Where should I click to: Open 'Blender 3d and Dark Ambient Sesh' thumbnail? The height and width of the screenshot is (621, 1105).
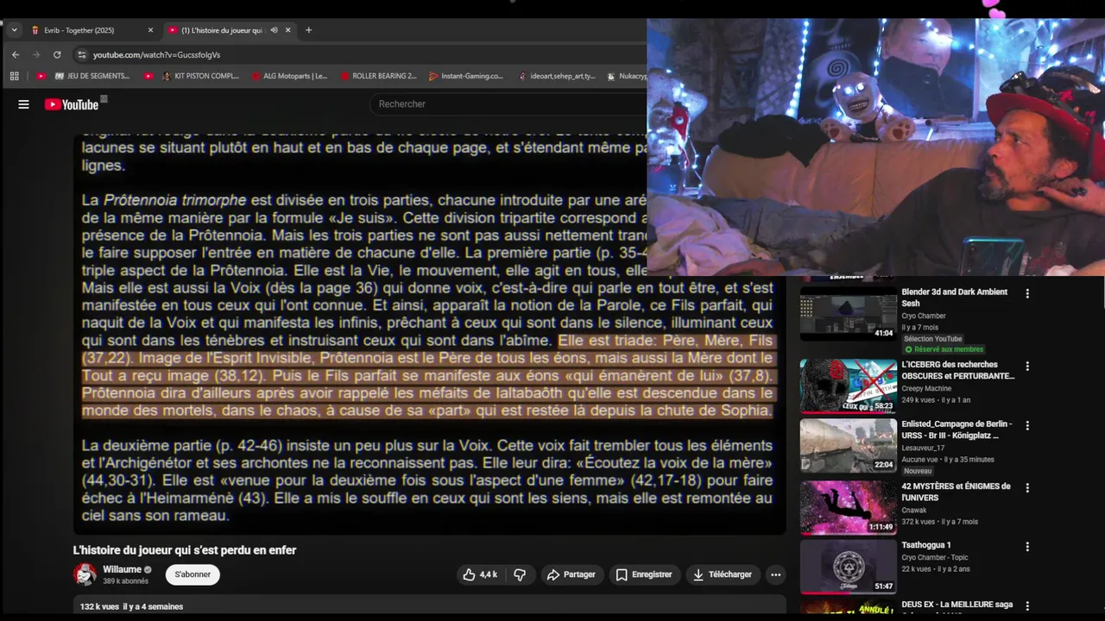pos(848,313)
